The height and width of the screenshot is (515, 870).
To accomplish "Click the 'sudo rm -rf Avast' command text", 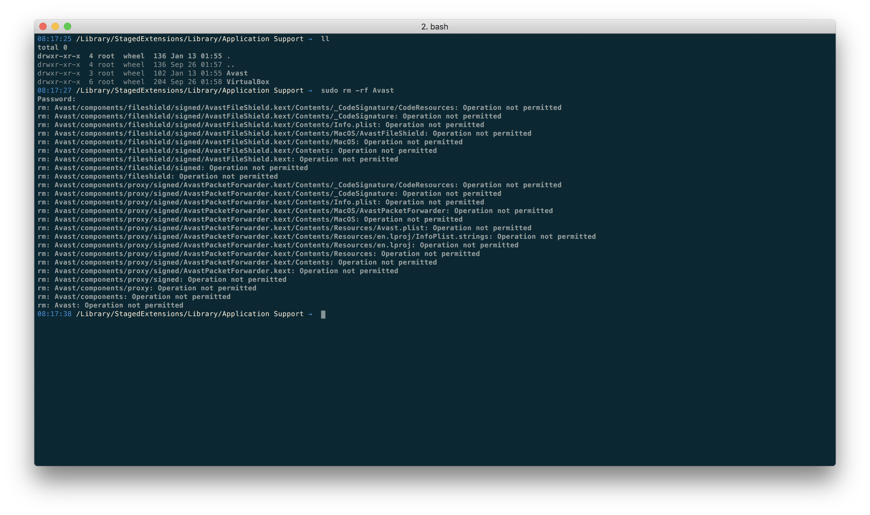I will 357,91.
